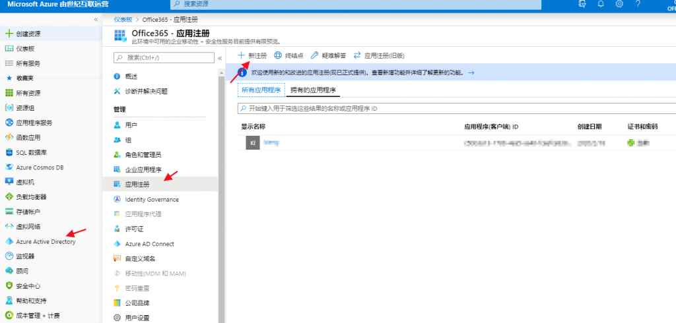Viewport: 676px width, 323px height.
Task: Click the Office365 menu vertical scrollbar
Action: pyautogui.click(x=222, y=198)
